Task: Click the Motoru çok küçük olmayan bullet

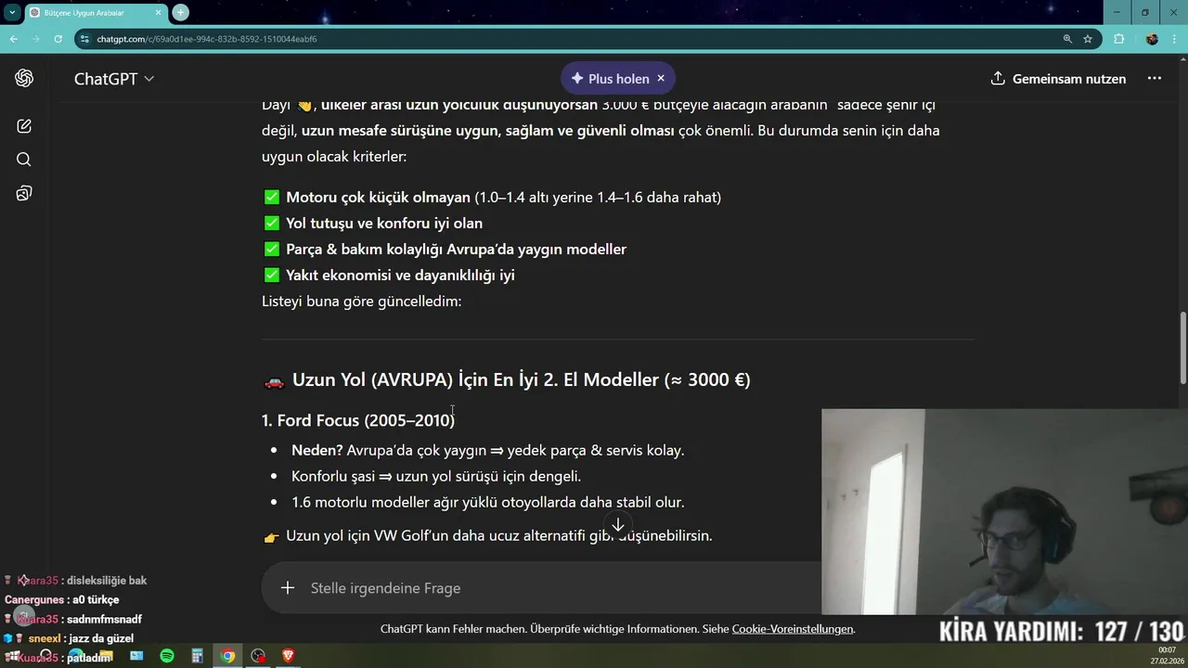Action: coord(492,197)
